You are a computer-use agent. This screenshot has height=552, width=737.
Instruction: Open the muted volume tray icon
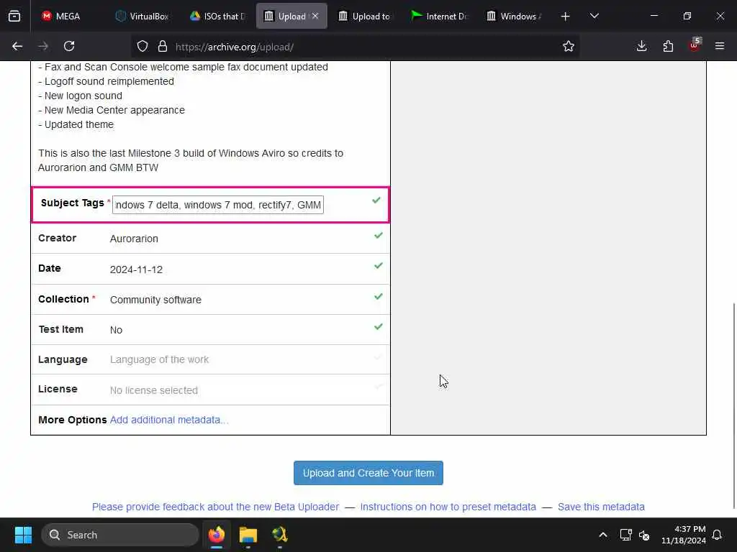click(x=644, y=535)
